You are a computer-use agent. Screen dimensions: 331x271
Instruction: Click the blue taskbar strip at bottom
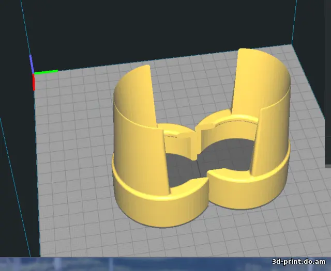coord(129,264)
